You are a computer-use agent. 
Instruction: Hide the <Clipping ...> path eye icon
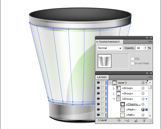coord(98,104)
